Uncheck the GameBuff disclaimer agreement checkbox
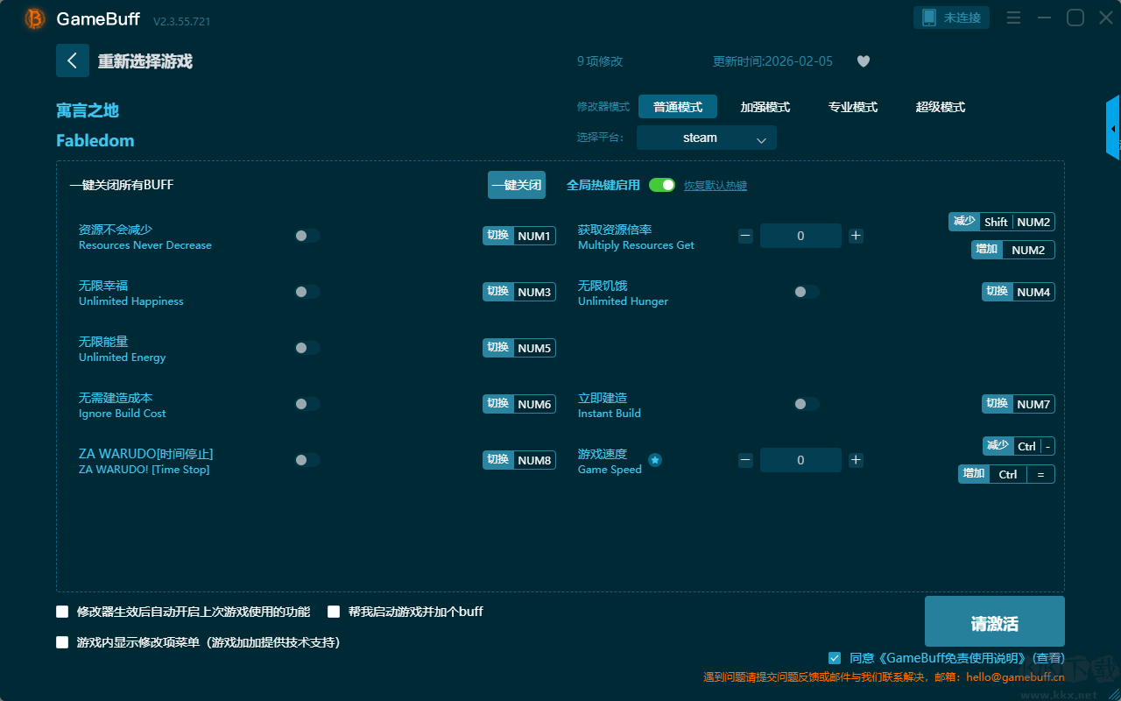This screenshot has width=1121, height=701. (x=835, y=658)
